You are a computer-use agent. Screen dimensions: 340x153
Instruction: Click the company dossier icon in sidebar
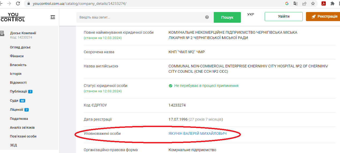pos(2,33)
